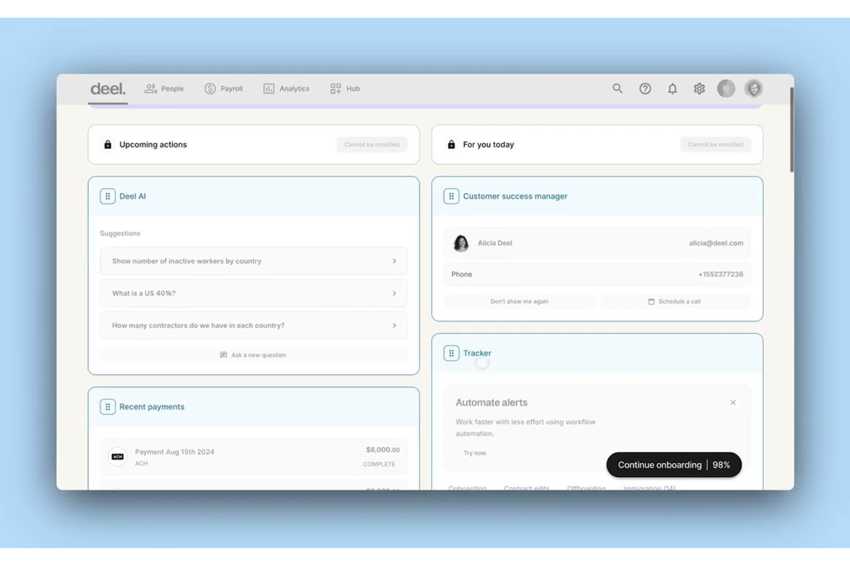Open the Analytics menu
Viewport: 850px width, 566px height.
[x=286, y=89]
